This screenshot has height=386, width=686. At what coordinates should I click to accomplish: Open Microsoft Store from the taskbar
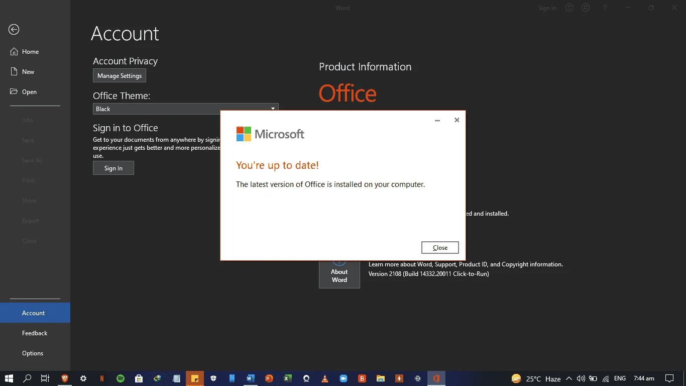click(139, 378)
